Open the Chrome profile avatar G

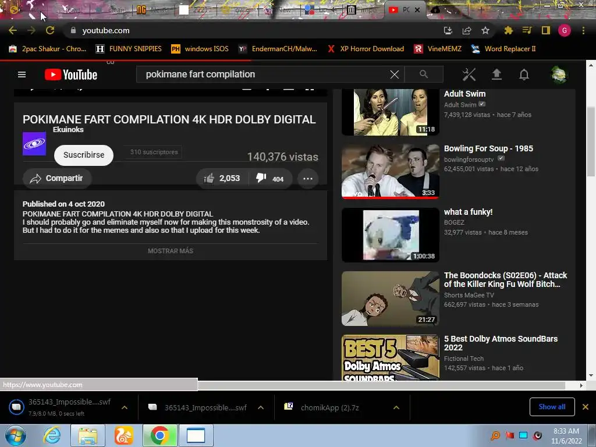pos(565,30)
